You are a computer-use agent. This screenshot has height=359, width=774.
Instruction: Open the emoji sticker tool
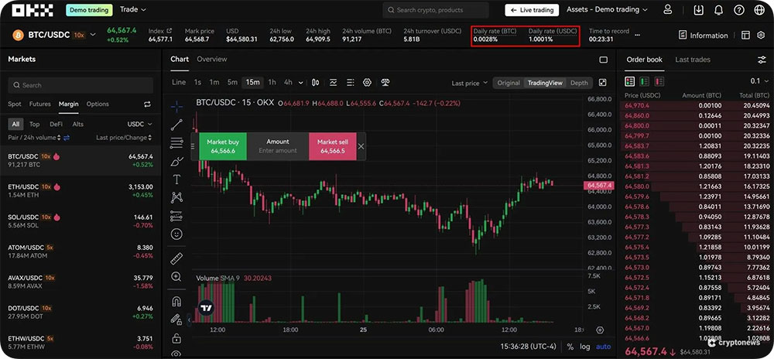[176, 234]
